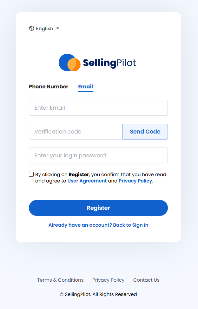The height and width of the screenshot is (309, 198).
Task: Click the Send Code button
Action: click(x=145, y=132)
